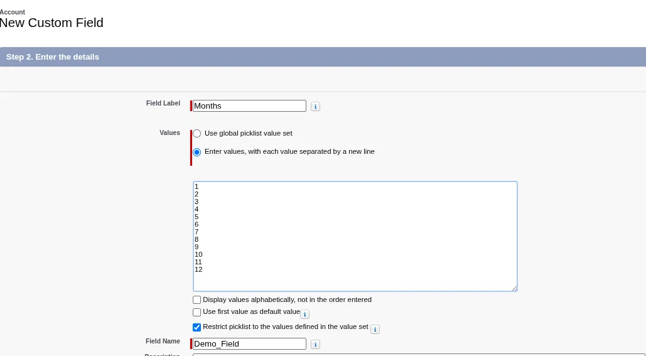Choose the 'Enter values' radio button
Image resolution: width=646 pixels, height=356 pixels.
coord(197,152)
